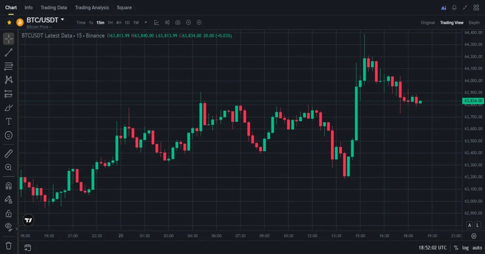This screenshot has height=254, width=485.
Task: Open the Trading Data tab
Action: (x=54, y=8)
